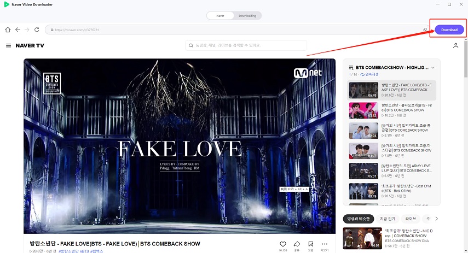This screenshot has width=468, height=253.
Task: Open the NAVER TV logo link
Action: tap(30, 45)
